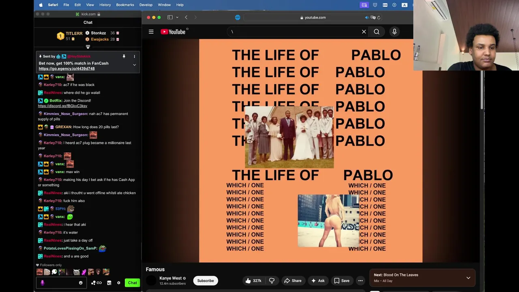Send message with green Chat button

click(133, 283)
